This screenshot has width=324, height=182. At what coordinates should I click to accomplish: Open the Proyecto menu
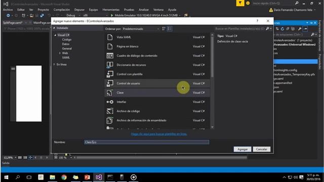[44, 10]
